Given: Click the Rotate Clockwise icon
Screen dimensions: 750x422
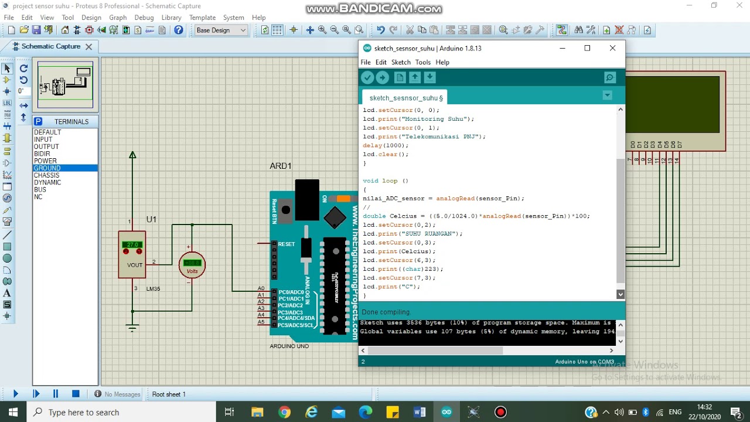Looking at the screenshot, I should coord(23,68).
